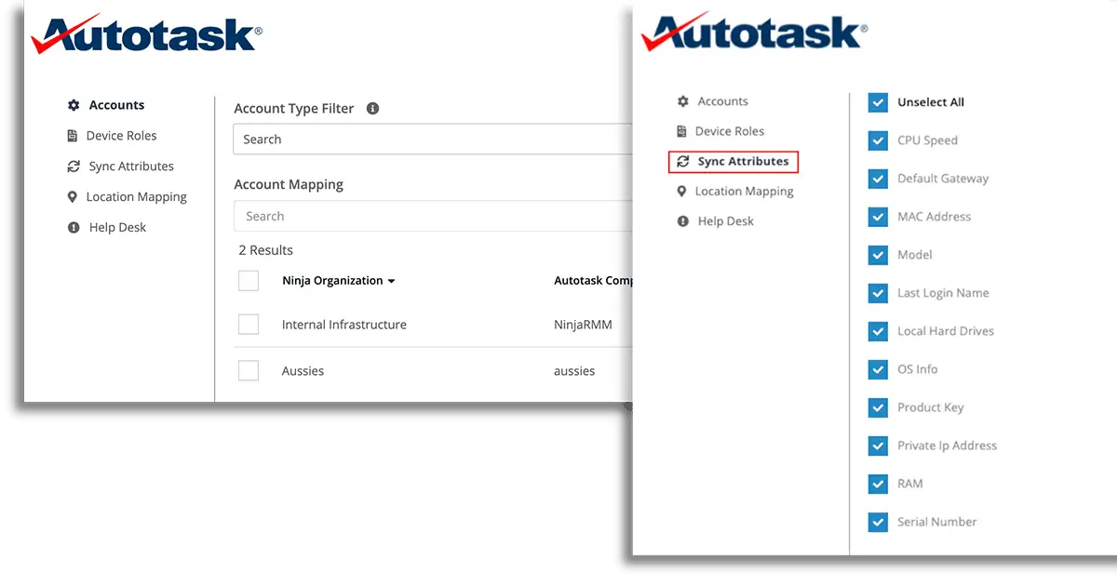1117x586 pixels.
Task: Click Help Desk icon in right window
Action: (682, 221)
